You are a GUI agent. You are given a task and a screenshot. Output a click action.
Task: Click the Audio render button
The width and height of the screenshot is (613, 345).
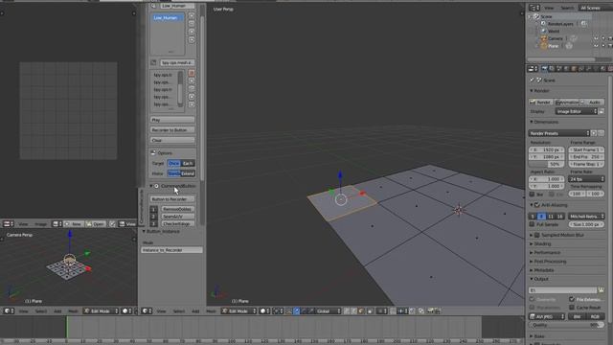(x=592, y=103)
